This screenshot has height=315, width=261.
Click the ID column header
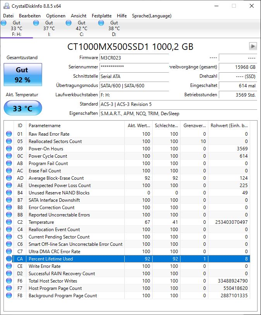pos(20,126)
